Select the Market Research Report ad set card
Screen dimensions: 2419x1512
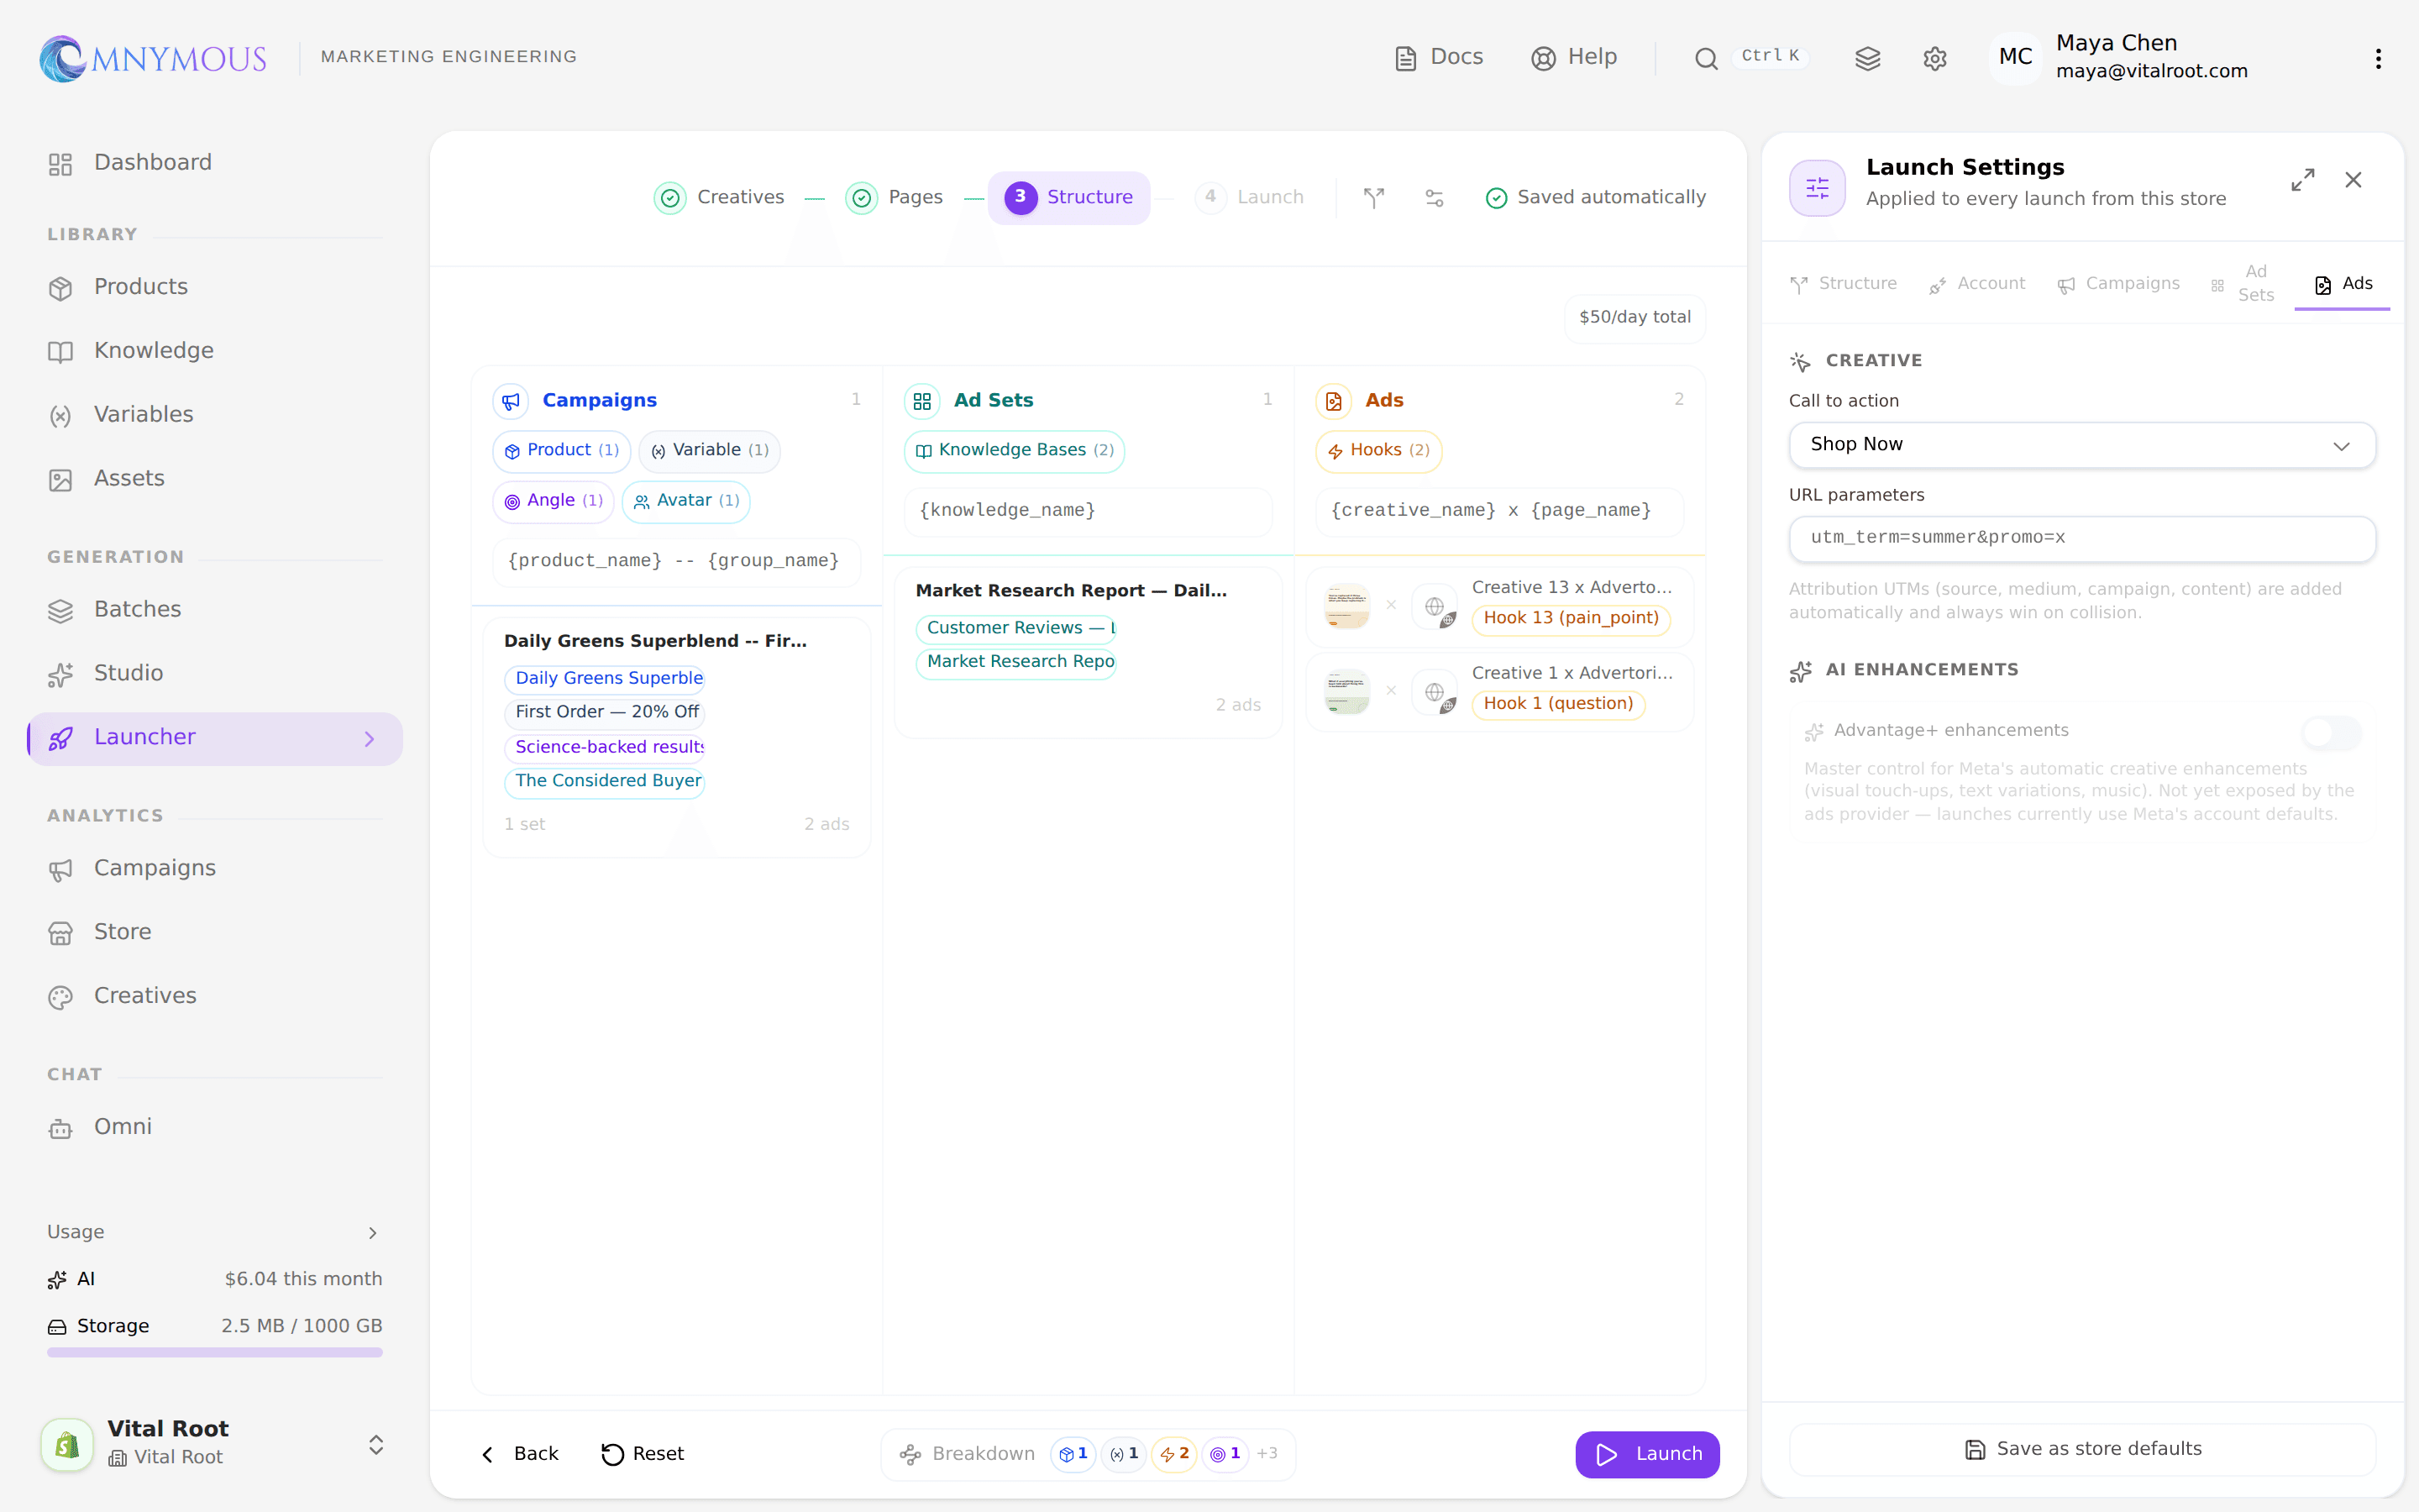coord(1088,653)
